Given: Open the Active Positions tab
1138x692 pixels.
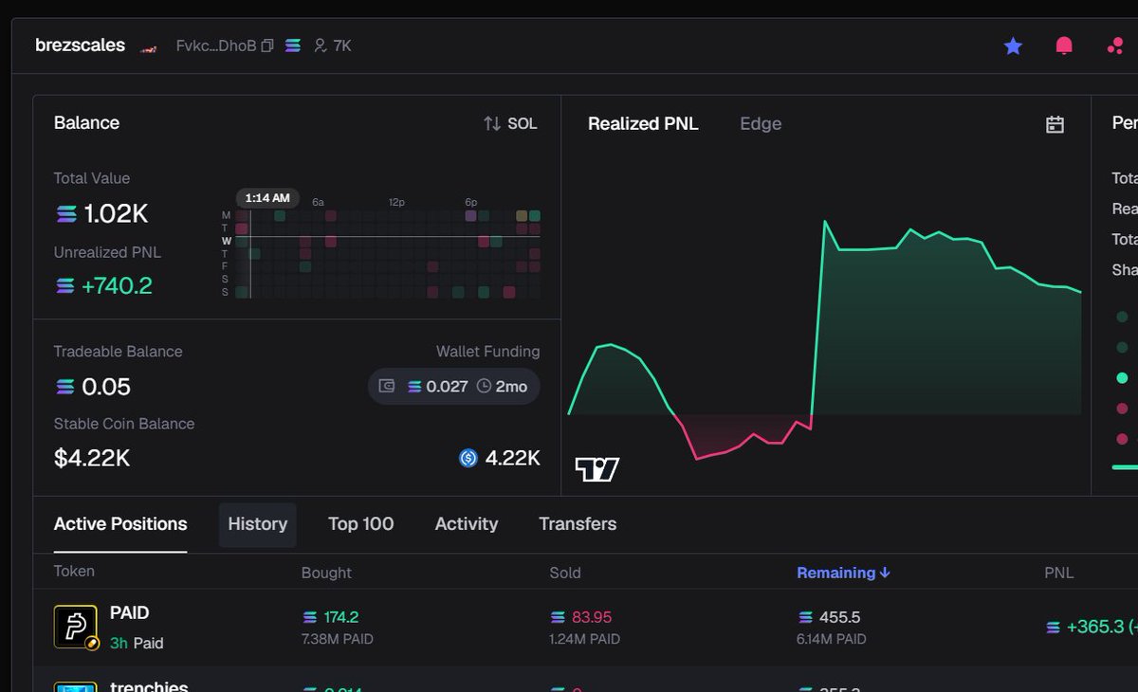Looking at the screenshot, I should (120, 523).
